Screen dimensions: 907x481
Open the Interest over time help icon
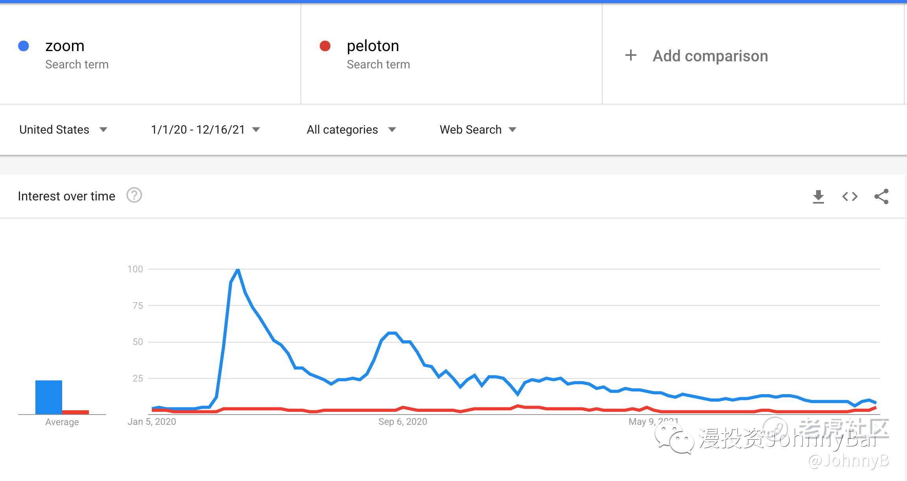point(134,195)
